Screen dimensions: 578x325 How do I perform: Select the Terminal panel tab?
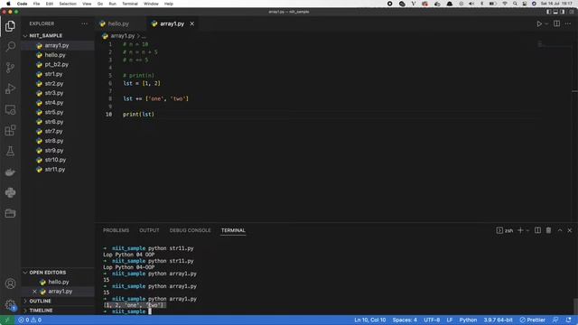point(233,230)
